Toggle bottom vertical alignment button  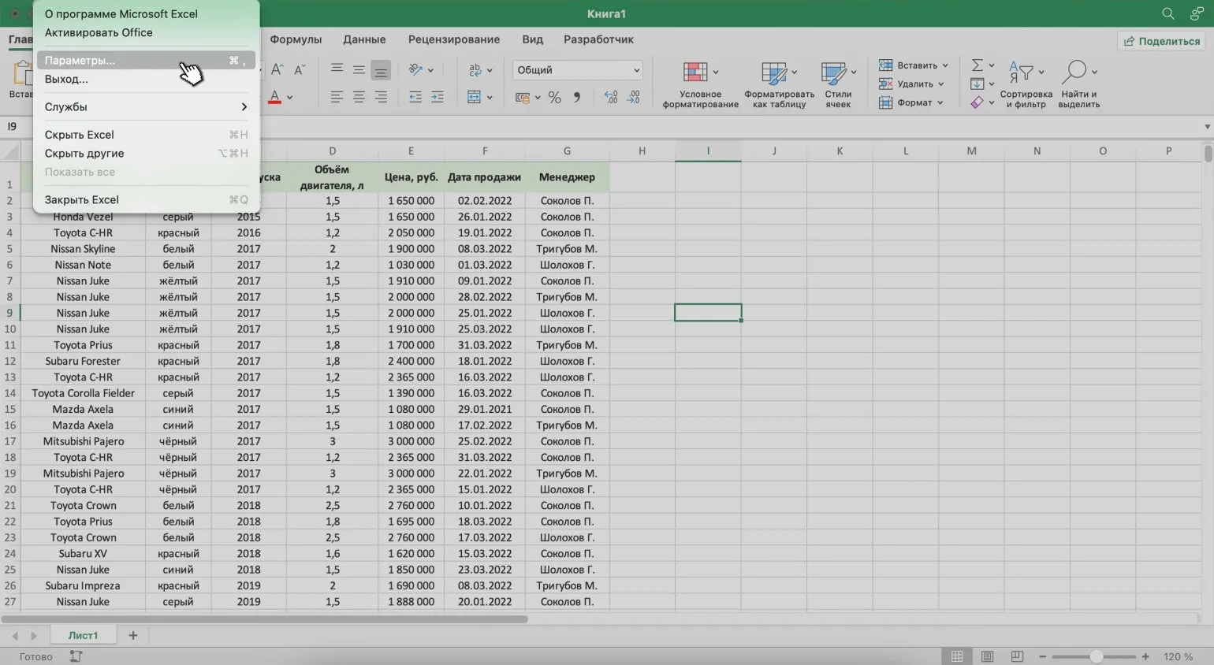pos(381,71)
